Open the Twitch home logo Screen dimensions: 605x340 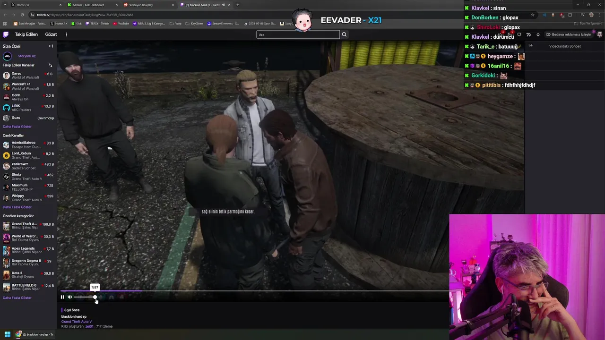pos(6,34)
